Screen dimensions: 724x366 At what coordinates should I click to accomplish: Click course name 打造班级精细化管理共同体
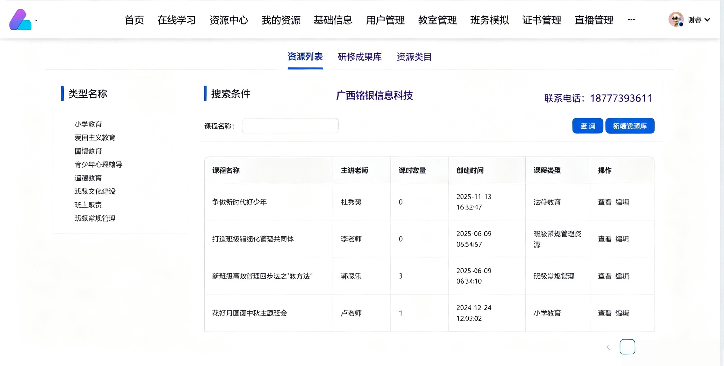pos(253,239)
